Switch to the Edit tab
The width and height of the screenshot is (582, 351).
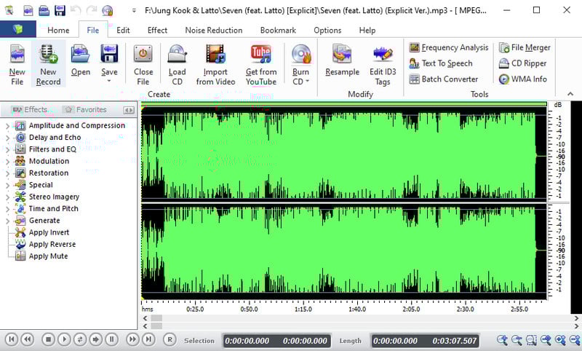click(123, 30)
